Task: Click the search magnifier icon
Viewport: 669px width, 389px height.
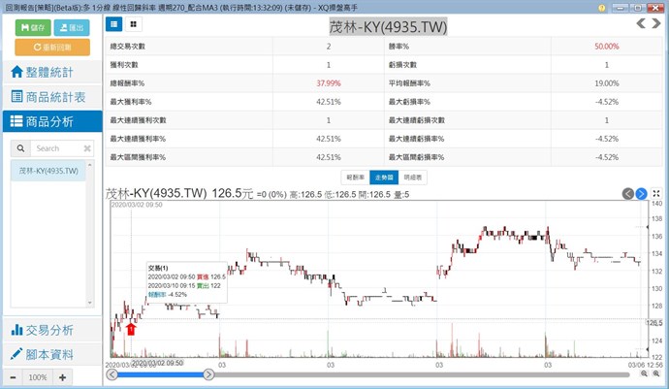Action: pyautogui.click(x=20, y=148)
